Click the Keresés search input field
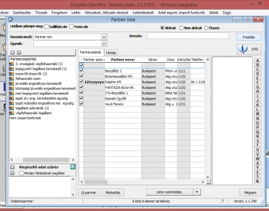Image resolution: width=269 pixels, height=211 pixels. tap(188, 36)
